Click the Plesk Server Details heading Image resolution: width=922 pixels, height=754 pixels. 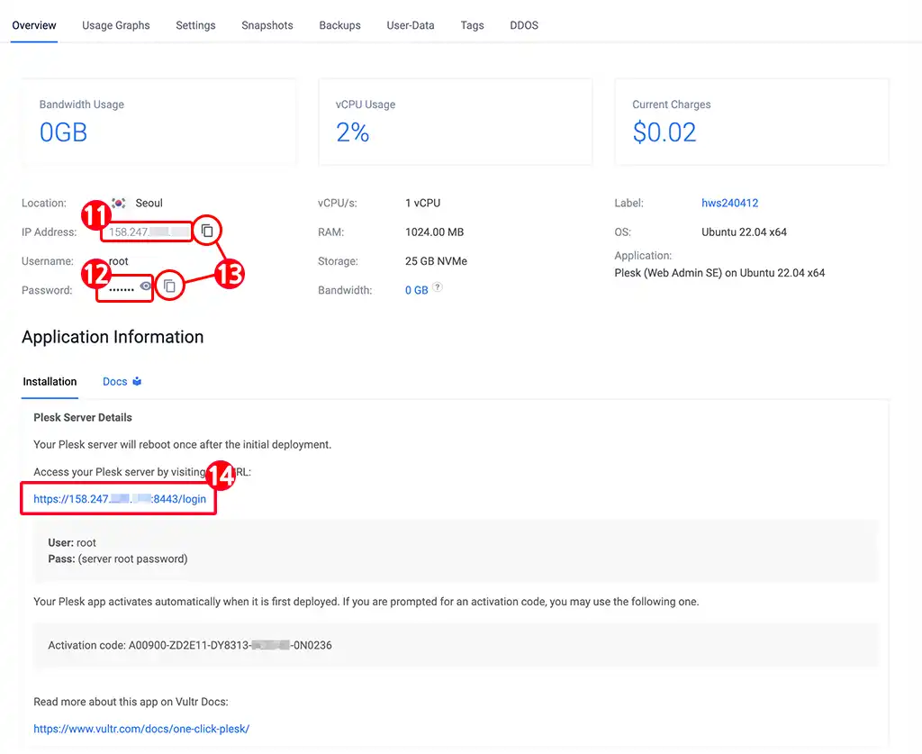coord(83,418)
